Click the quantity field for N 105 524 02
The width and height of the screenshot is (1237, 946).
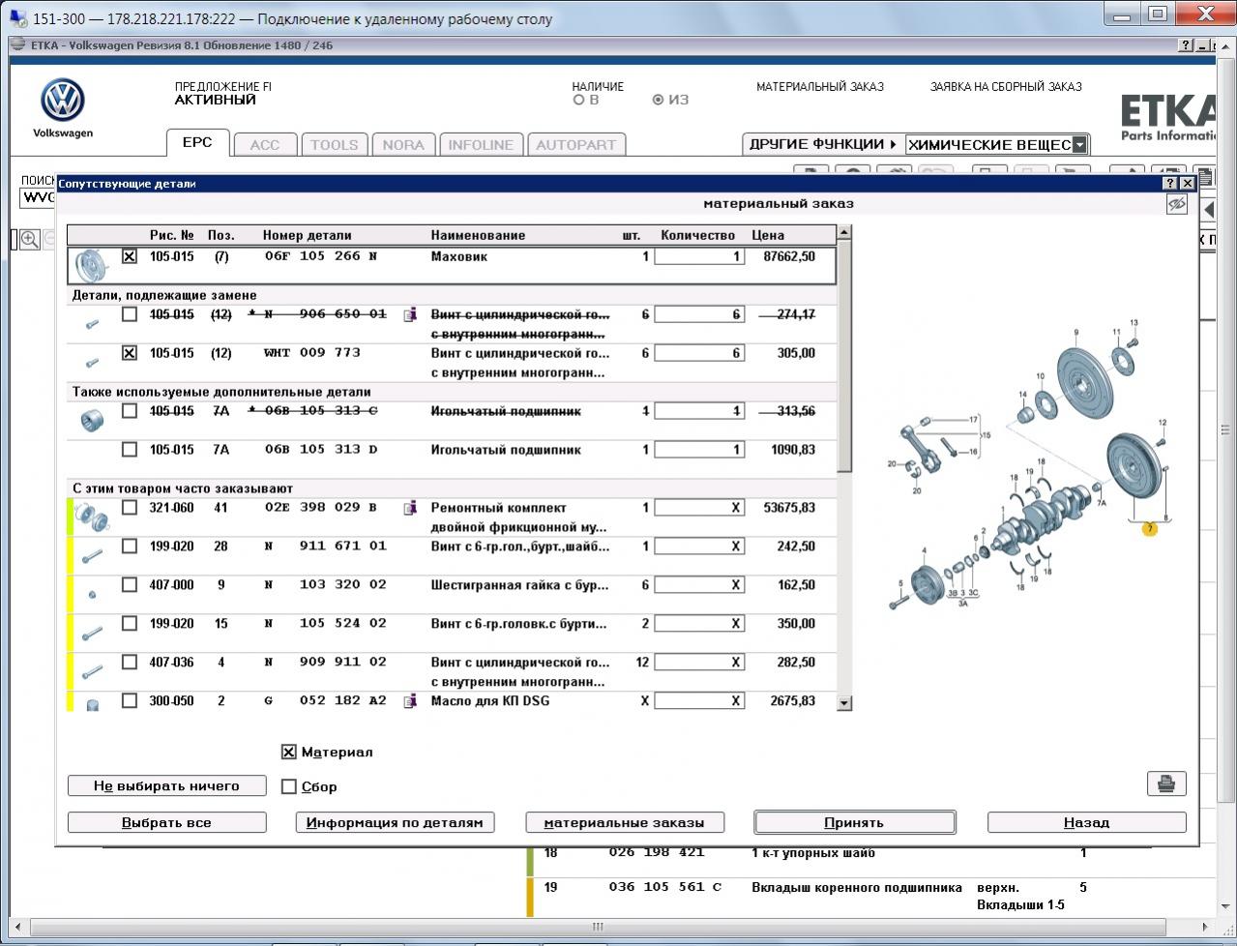click(699, 624)
